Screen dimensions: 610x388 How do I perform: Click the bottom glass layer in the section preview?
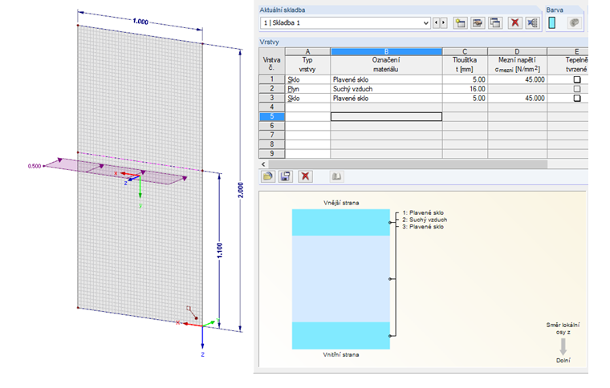click(x=341, y=336)
